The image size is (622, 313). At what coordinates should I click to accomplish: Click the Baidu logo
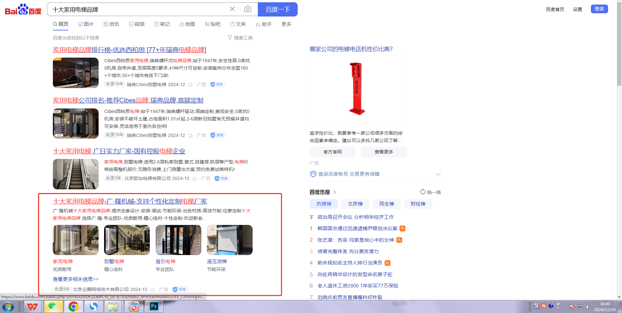click(23, 9)
